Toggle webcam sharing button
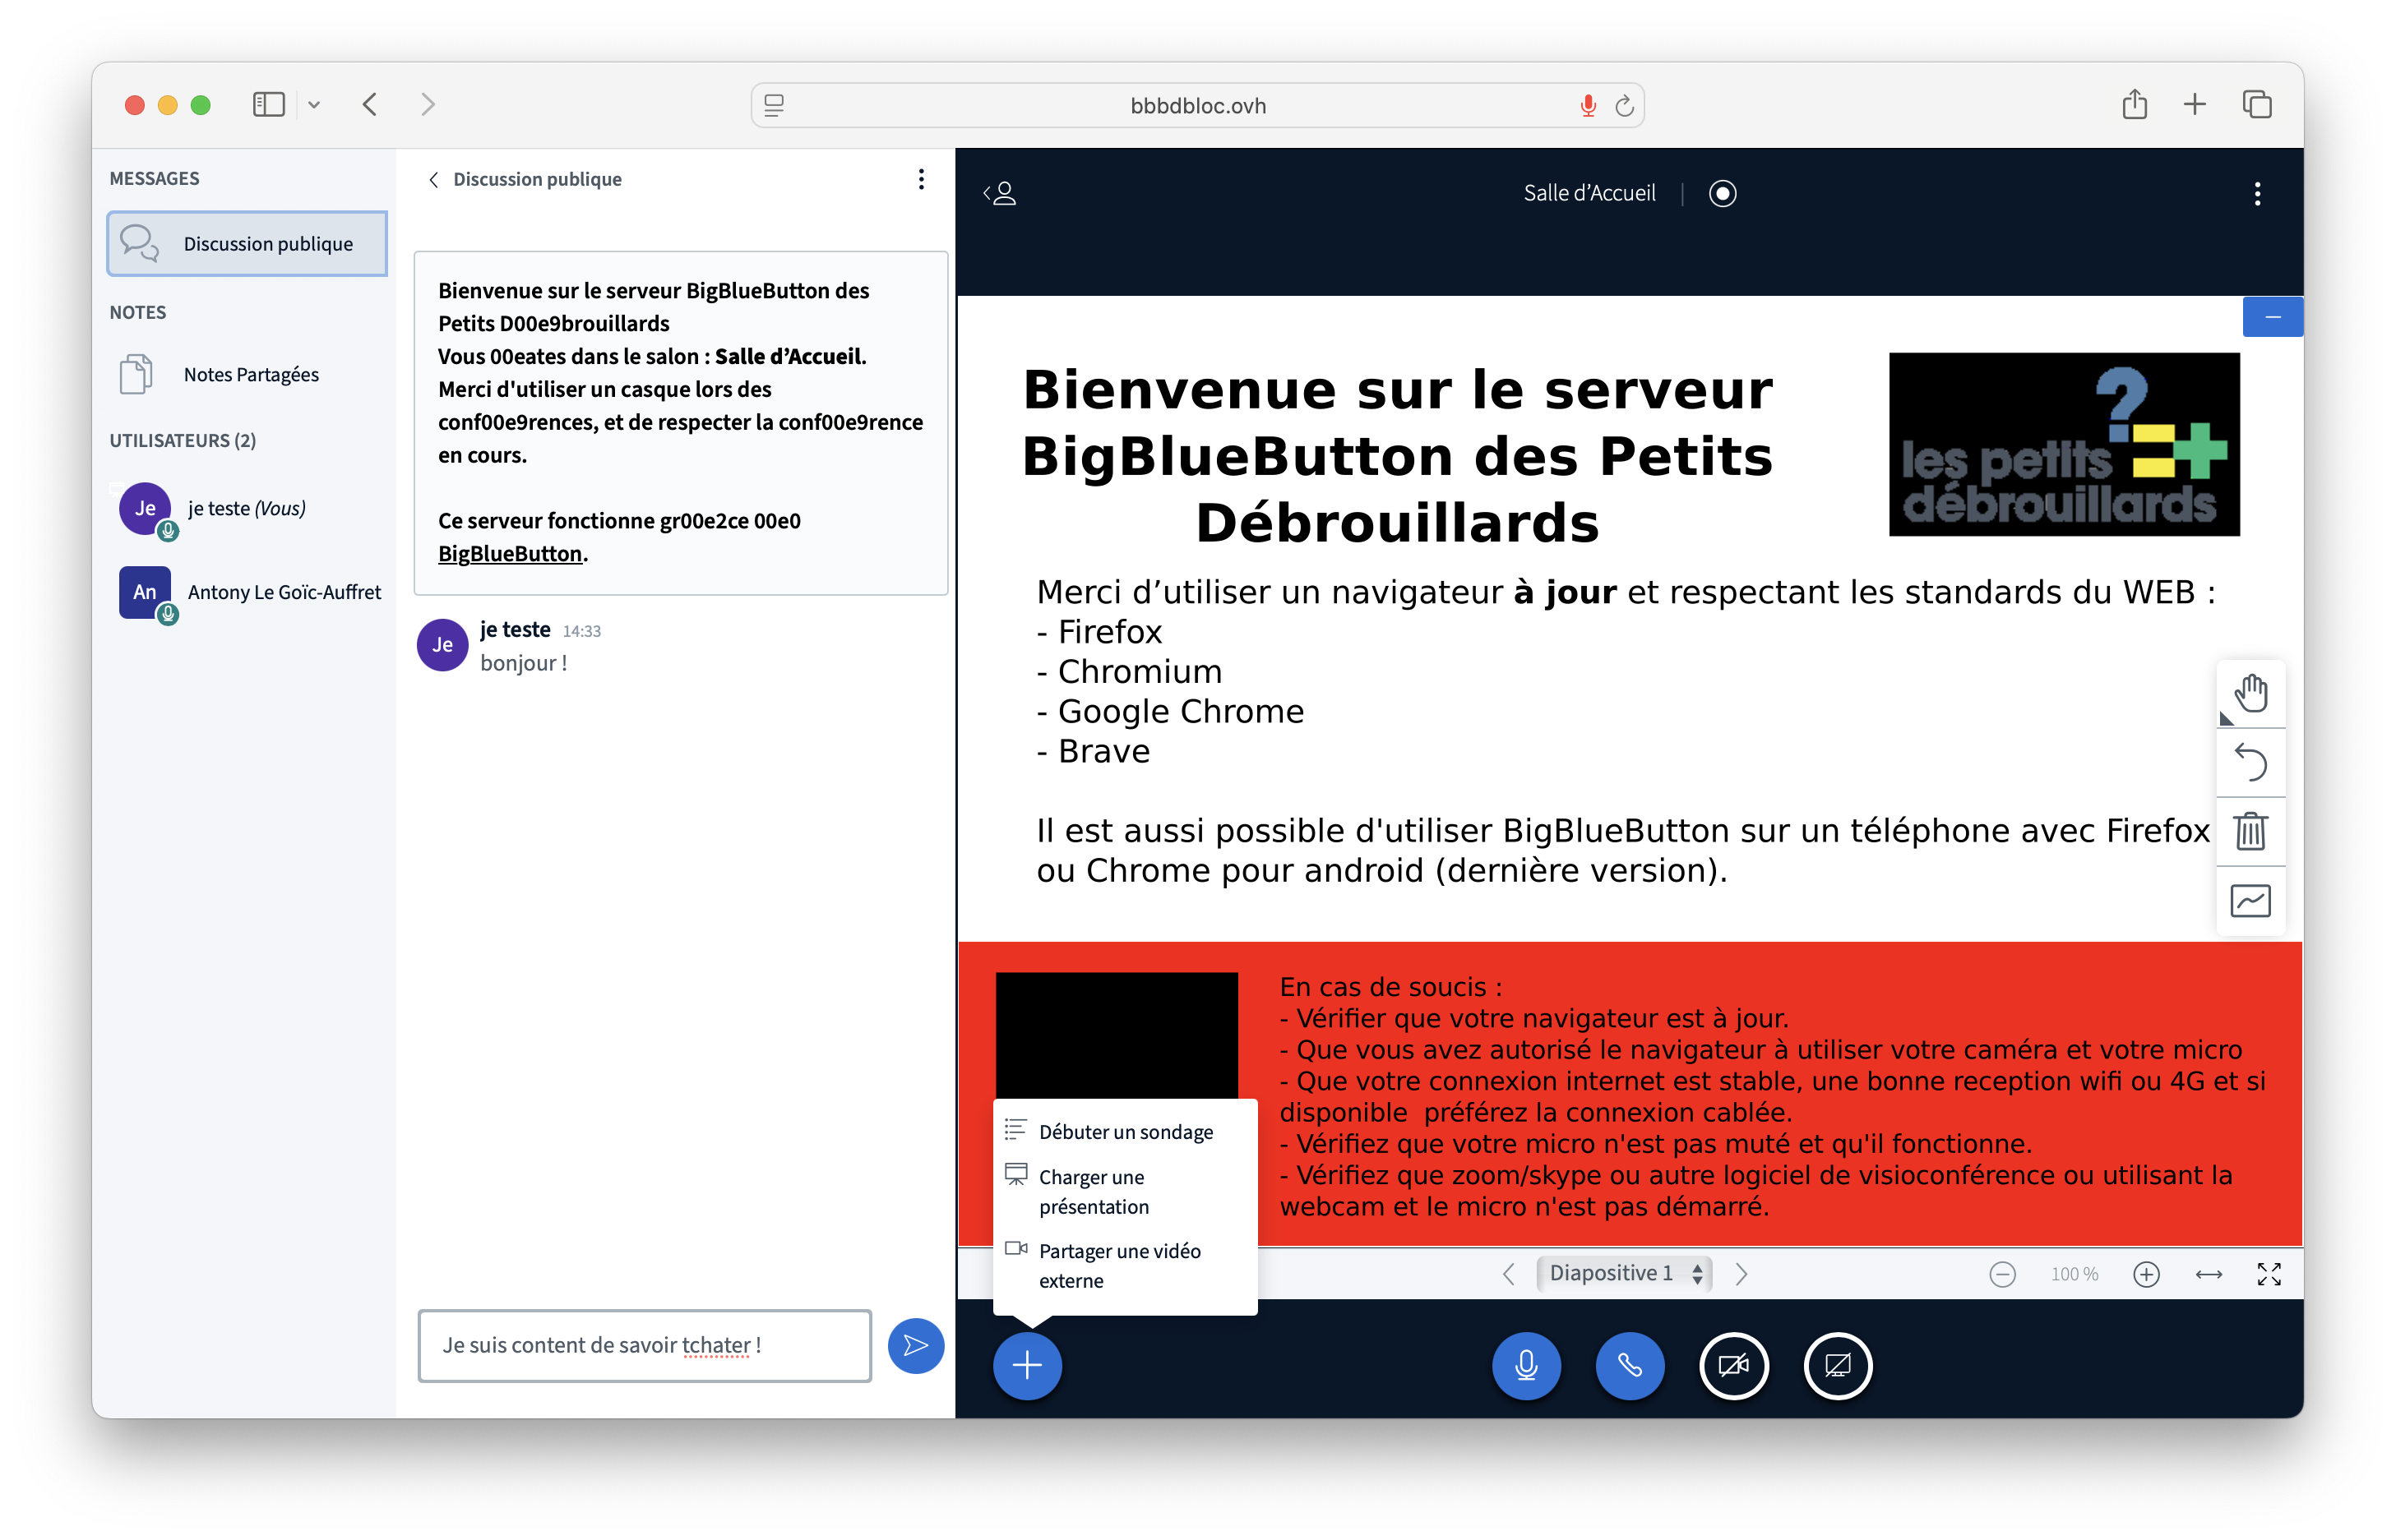This screenshot has height=1540, width=2396. (1734, 1365)
